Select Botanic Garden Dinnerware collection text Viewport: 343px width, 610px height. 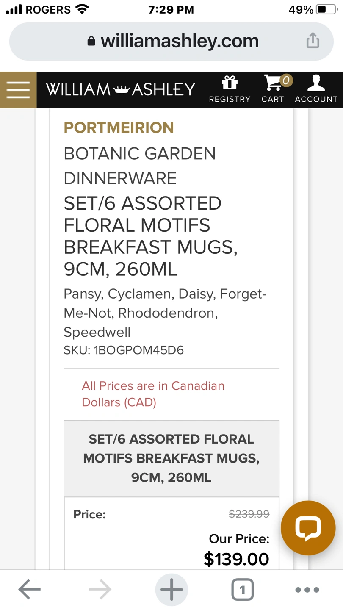coord(140,166)
